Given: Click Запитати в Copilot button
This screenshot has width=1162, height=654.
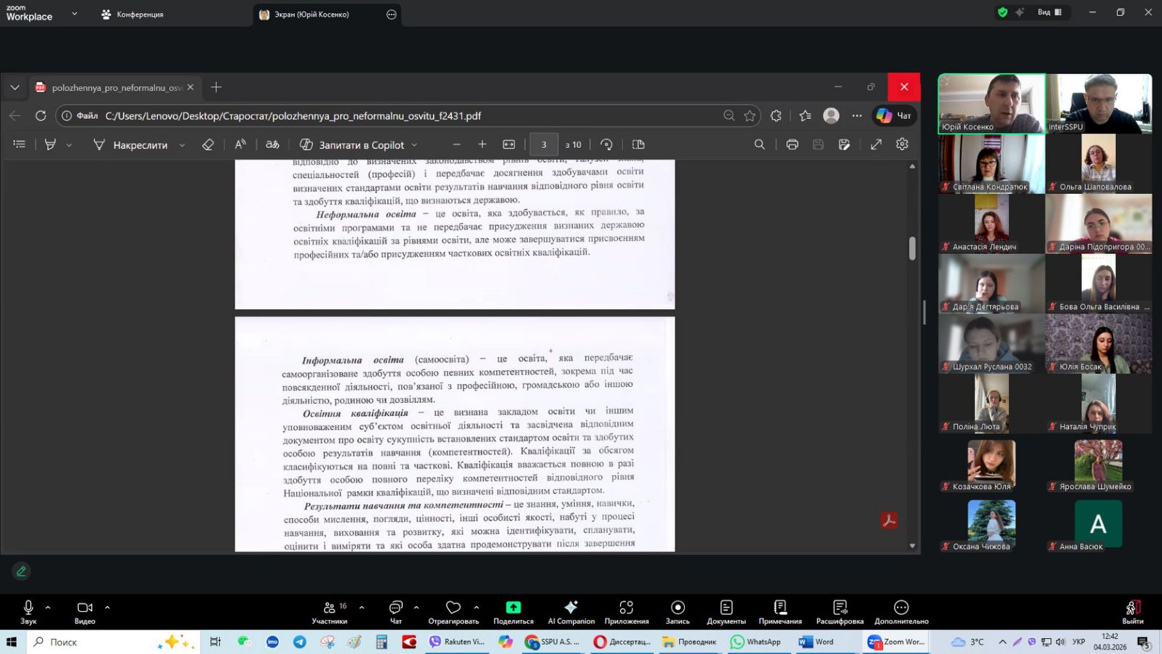Looking at the screenshot, I should pos(359,144).
